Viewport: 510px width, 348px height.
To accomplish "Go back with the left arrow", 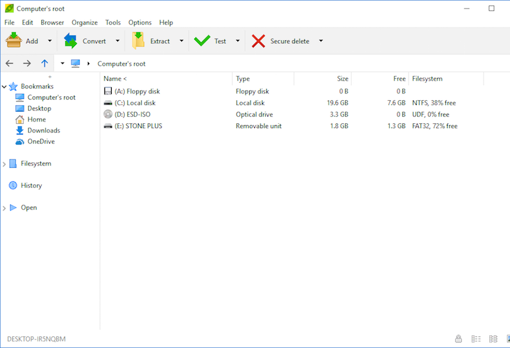I will click(9, 63).
